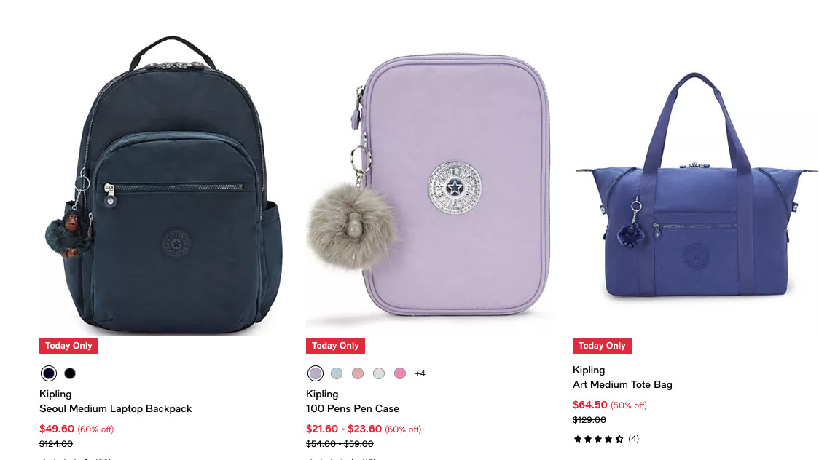This screenshot has height=460, width=819.
Task: View the tote bag star rating reviews
Action: click(x=606, y=439)
